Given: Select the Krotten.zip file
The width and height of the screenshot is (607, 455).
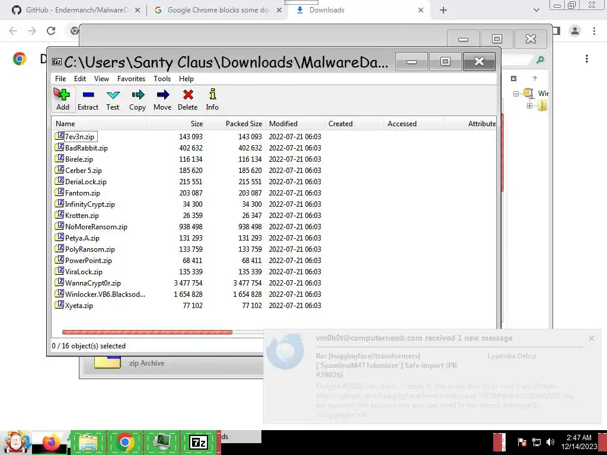Looking at the screenshot, I should click(82, 216).
